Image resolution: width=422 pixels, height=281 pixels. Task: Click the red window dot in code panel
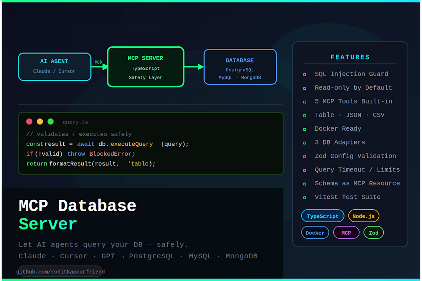(x=29, y=122)
